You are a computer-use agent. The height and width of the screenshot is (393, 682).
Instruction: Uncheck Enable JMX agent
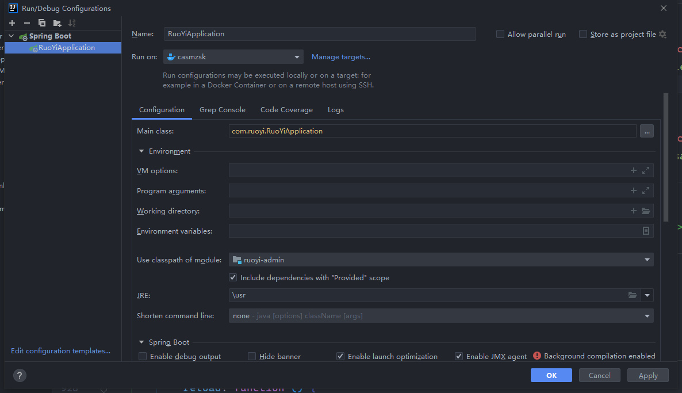[x=459, y=356]
